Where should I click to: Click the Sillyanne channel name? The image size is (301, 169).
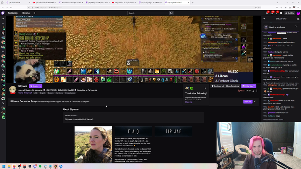point(23,86)
